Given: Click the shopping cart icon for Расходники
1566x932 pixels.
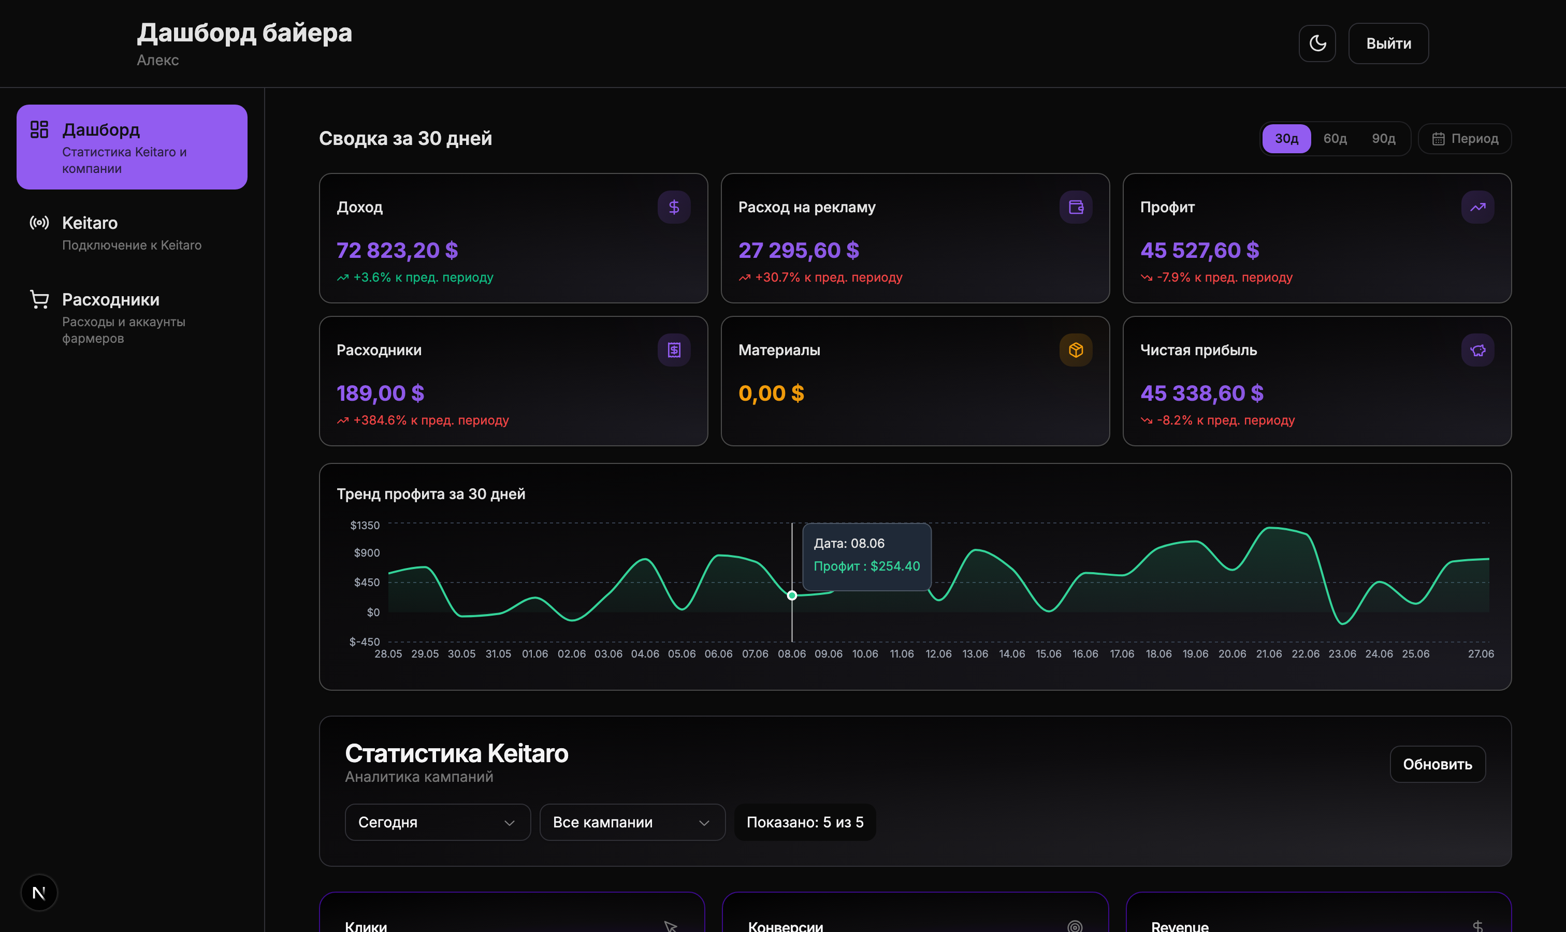Looking at the screenshot, I should point(39,300).
